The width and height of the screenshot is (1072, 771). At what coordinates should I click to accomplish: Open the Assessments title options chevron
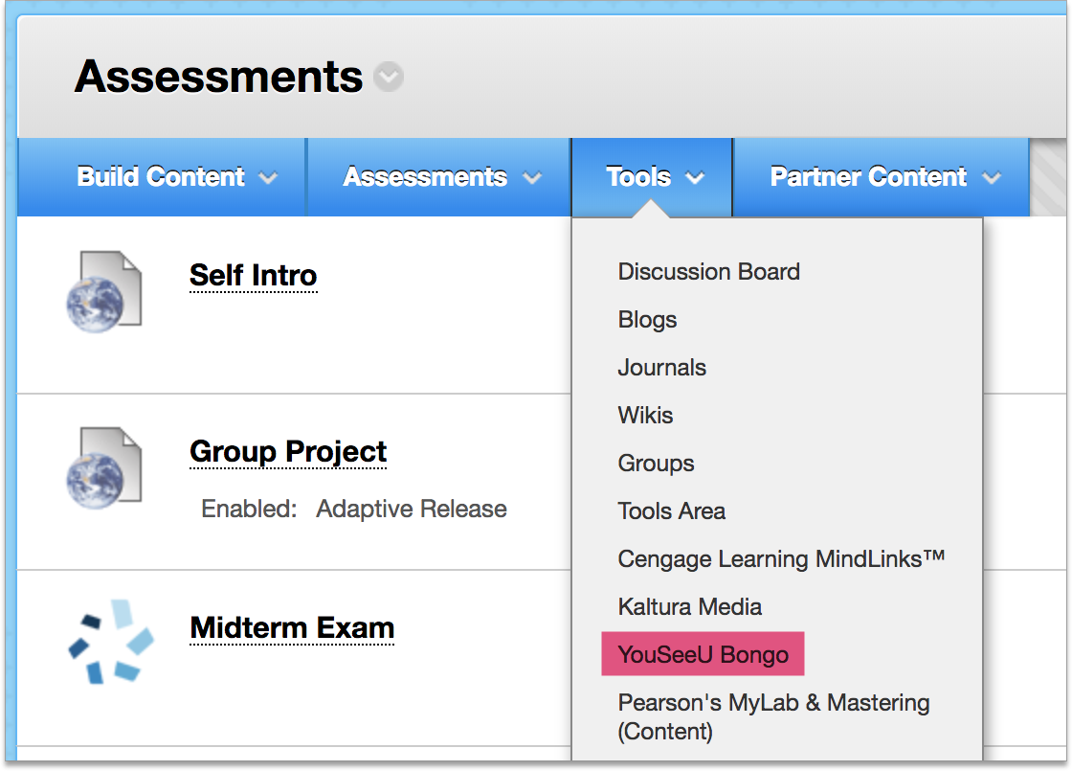pyautogui.click(x=389, y=77)
